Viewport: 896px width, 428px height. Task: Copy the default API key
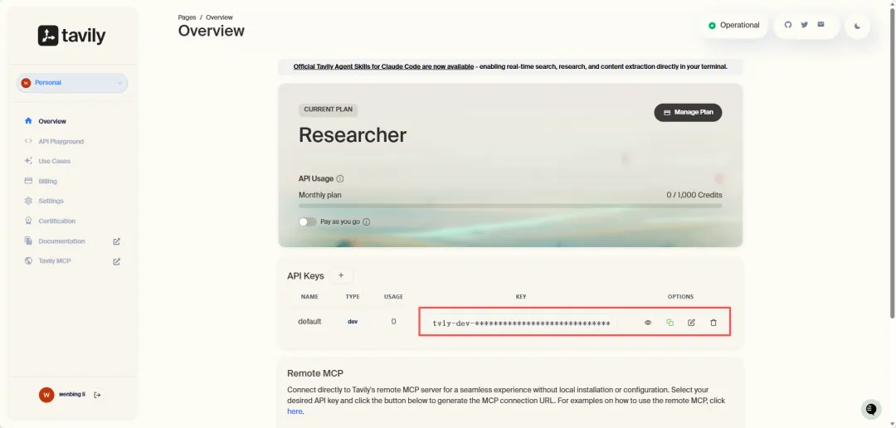(670, 323)
